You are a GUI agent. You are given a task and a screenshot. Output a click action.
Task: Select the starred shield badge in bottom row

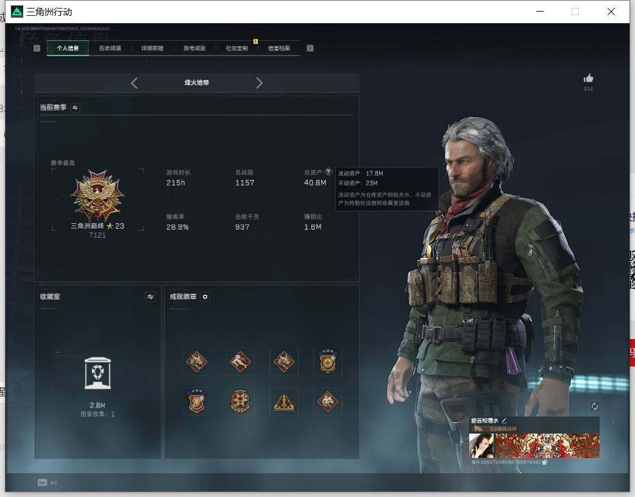pyautogui.click(x=196, y=401)
